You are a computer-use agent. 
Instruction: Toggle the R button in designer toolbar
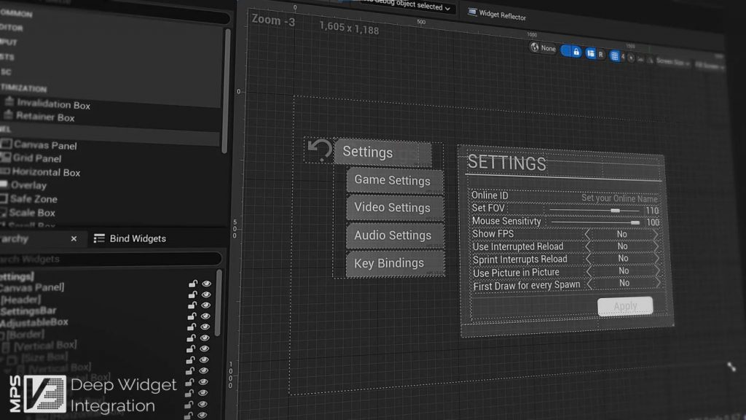601,55
